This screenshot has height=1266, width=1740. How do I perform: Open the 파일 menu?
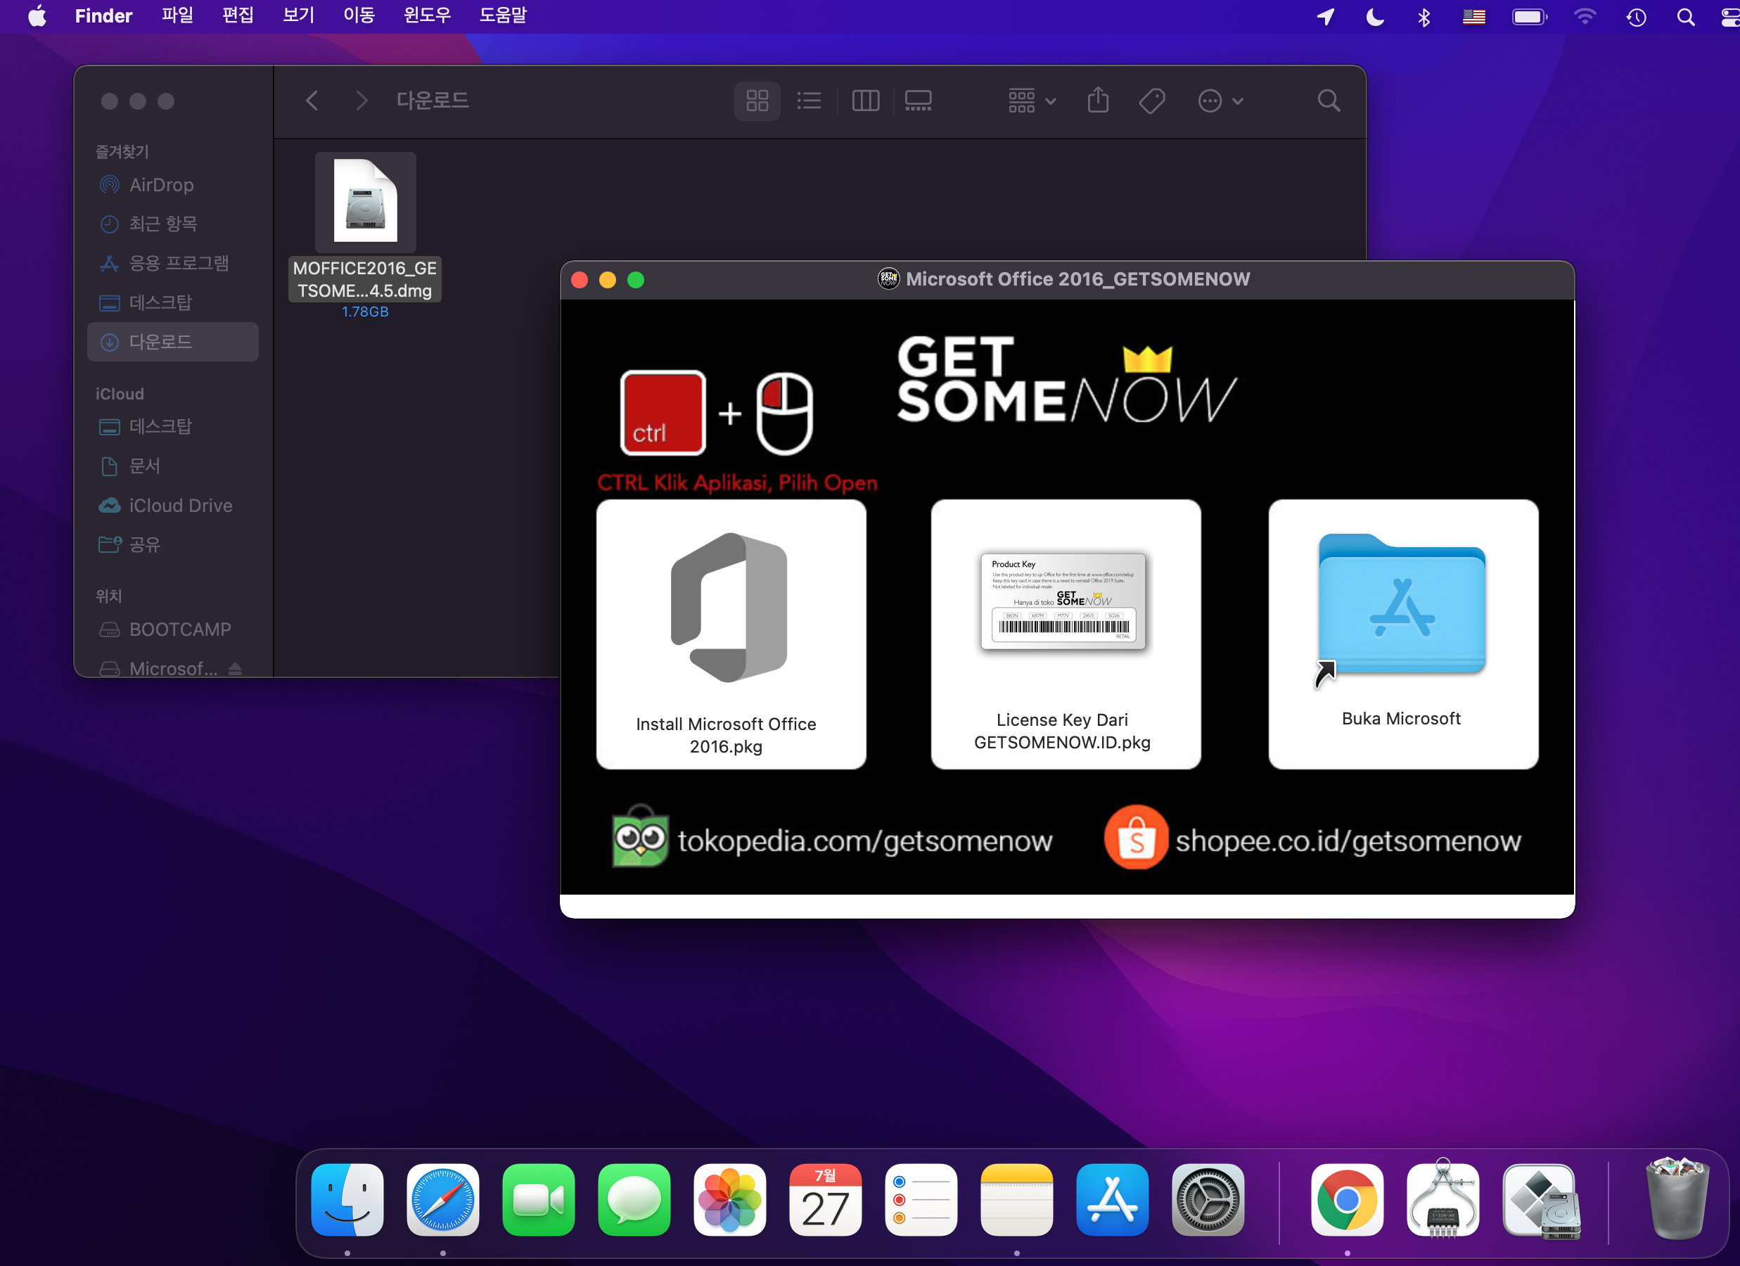pos(177,16)
